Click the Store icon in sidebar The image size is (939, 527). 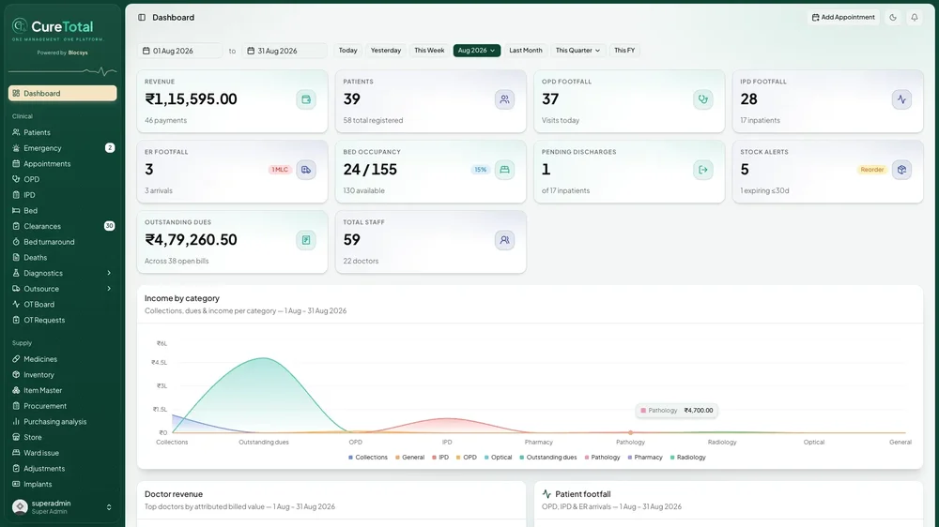tap(16, 437)
